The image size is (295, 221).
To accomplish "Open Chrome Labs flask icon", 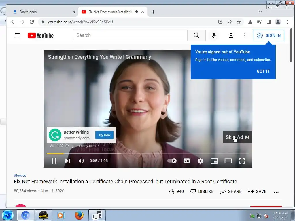I will [x=250, y=22].
